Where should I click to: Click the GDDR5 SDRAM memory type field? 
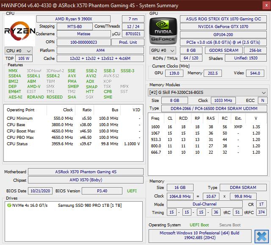point(224,51)
